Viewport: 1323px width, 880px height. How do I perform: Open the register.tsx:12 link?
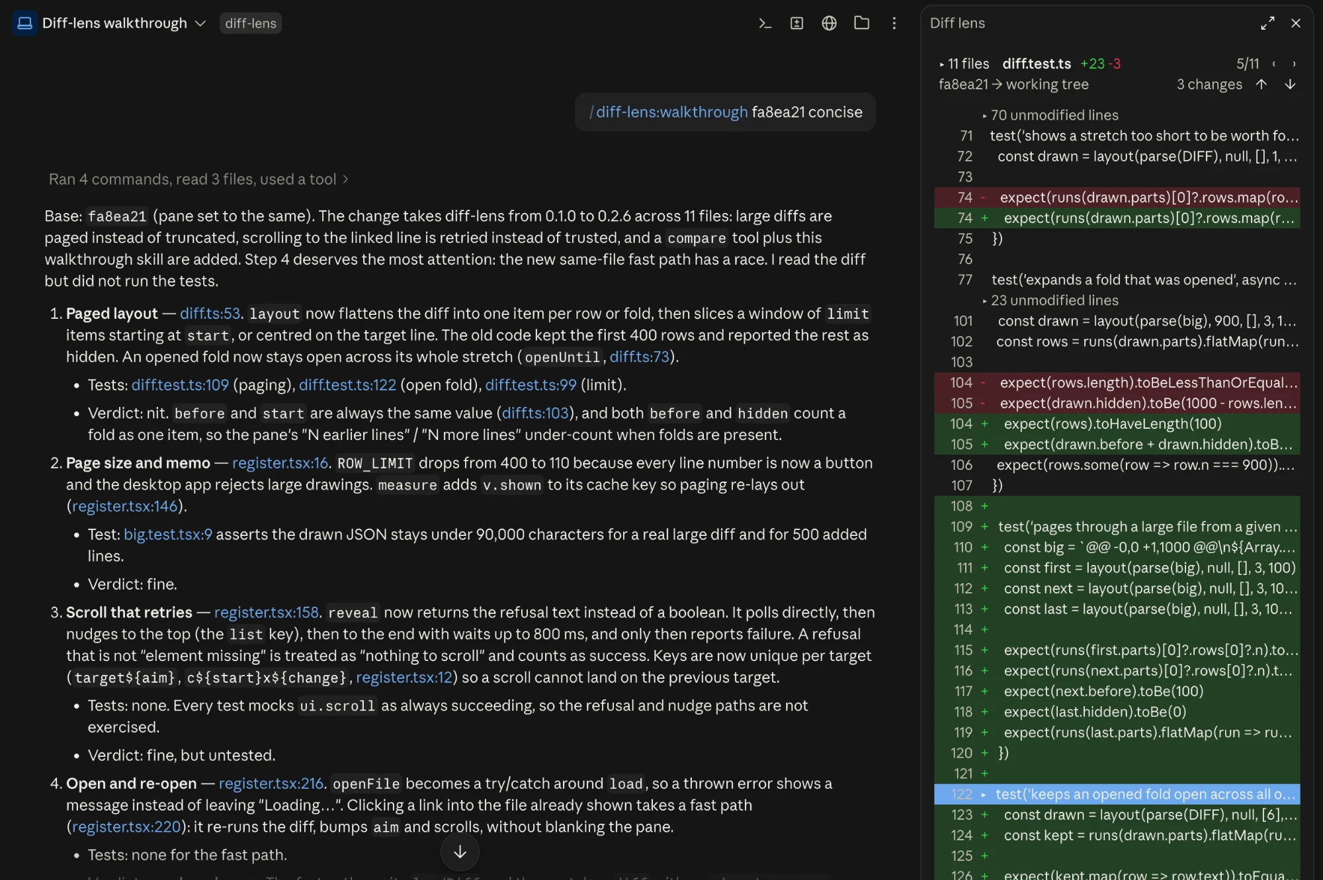pos(404,678)
